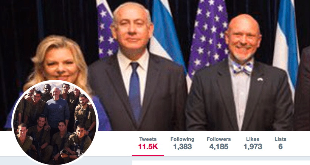The height and width of the screenshot is (165, 310).
Task: Click the 1,973 likes count
Action: coord(253,147)
